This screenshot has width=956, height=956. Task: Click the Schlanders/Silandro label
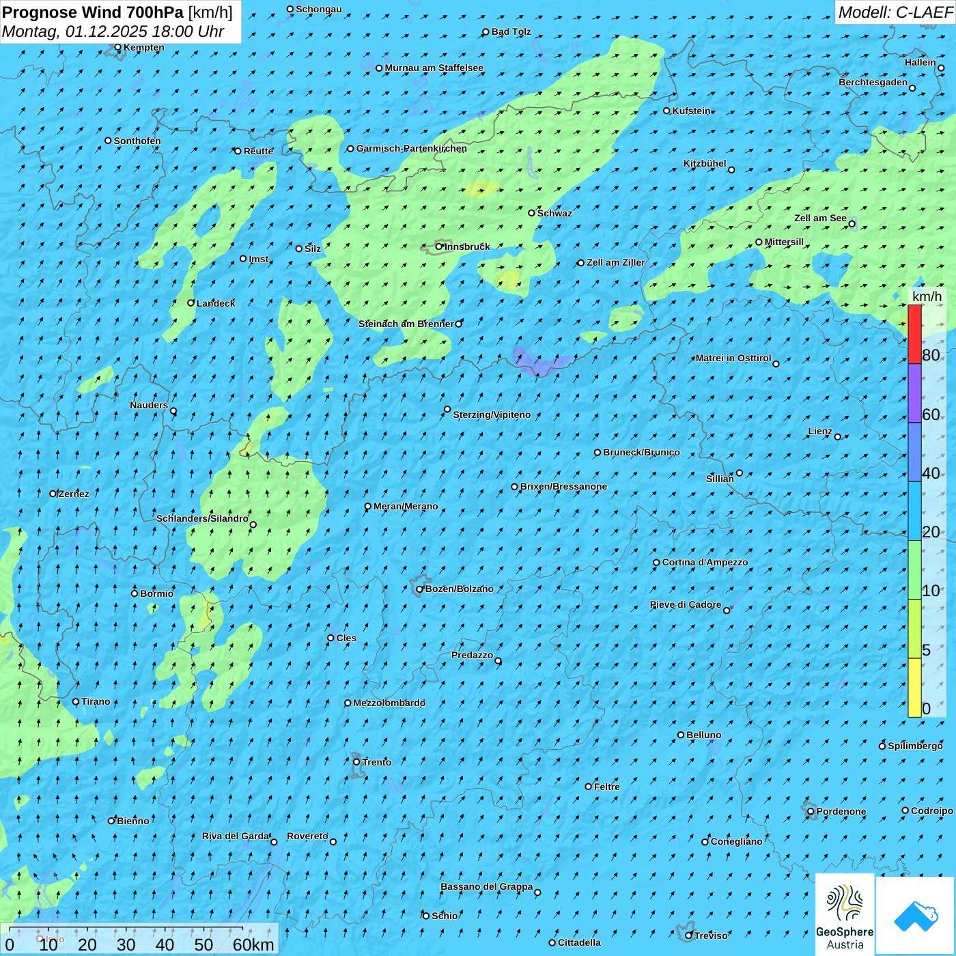(202, 518)
